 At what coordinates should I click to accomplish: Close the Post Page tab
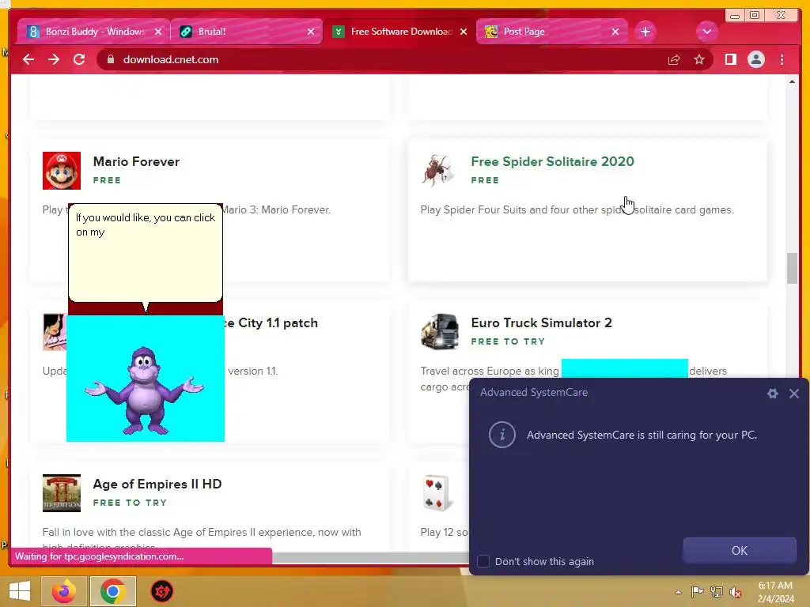pyautogui.click(x=615, y=32)
